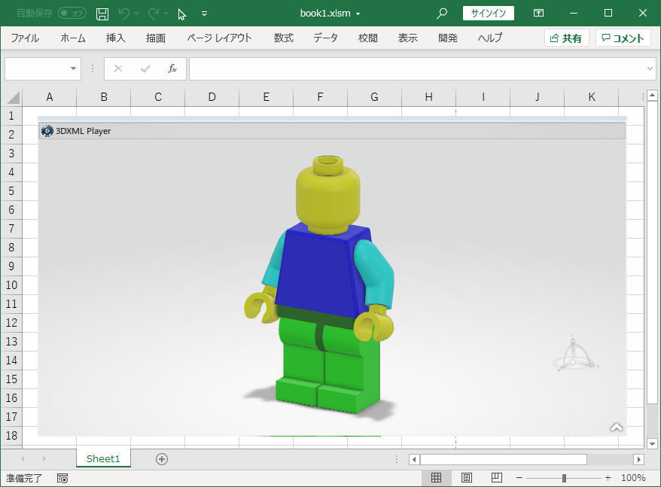Open the Customize Quick Access Toolbar arrow
Screen dimensions: 661x487
[205, 14]
